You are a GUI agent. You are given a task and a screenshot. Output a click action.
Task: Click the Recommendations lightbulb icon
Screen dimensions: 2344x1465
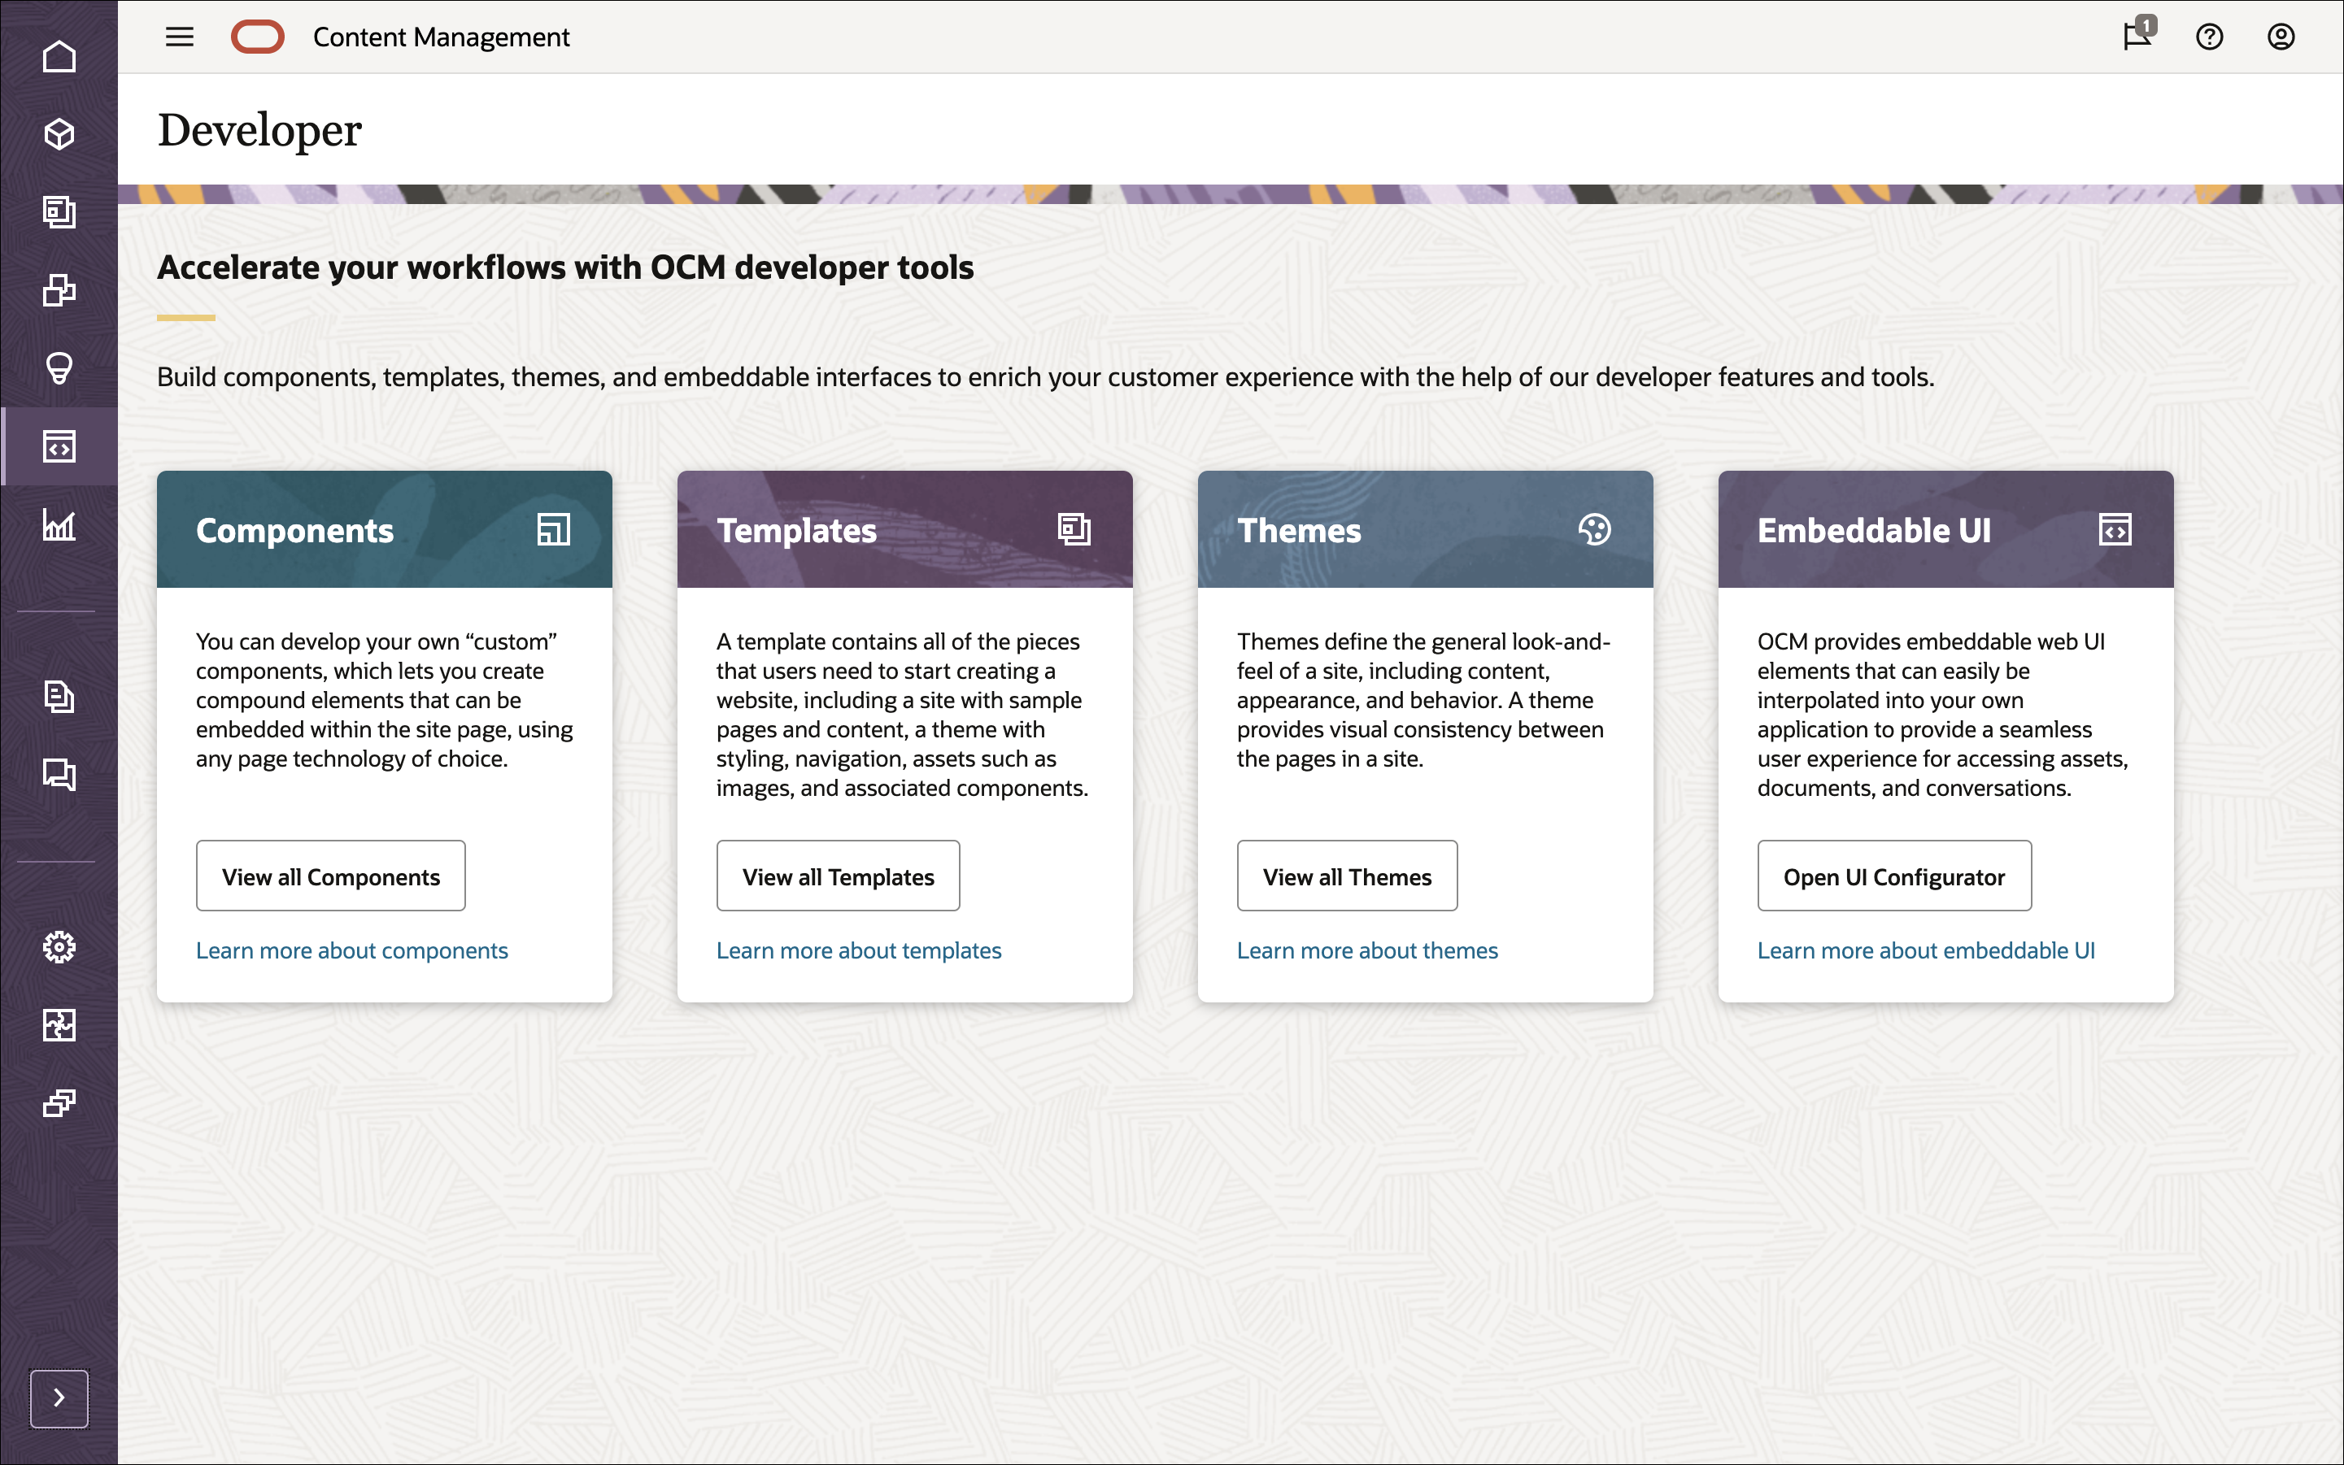click(59, 366)
